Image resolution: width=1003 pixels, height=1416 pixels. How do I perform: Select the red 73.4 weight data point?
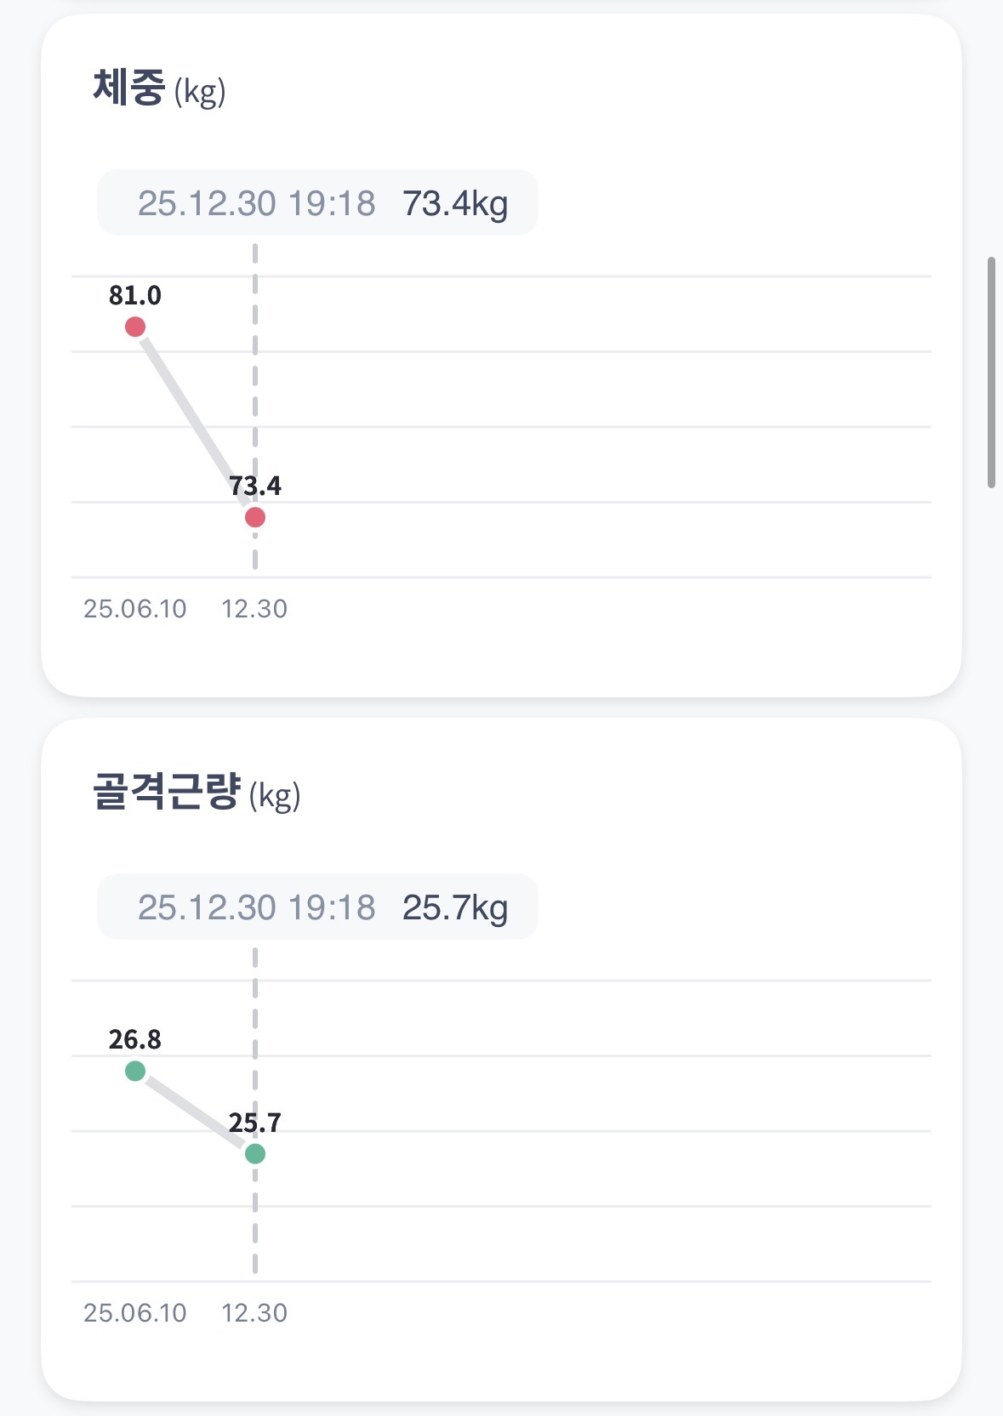pyautogui.click(x=255, y=517)
